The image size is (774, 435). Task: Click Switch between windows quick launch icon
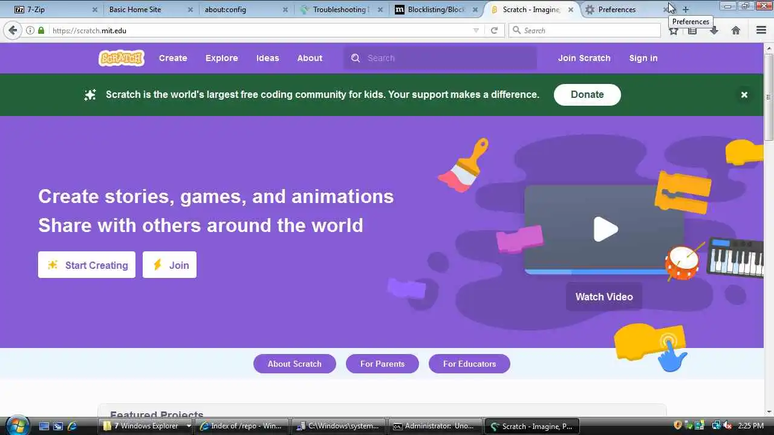click(58, 426)
